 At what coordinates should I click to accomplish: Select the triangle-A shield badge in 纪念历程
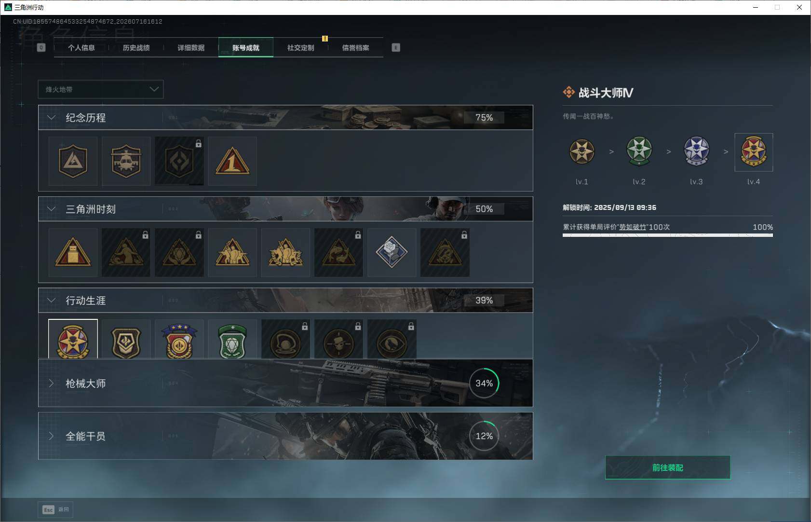point(73,161)
